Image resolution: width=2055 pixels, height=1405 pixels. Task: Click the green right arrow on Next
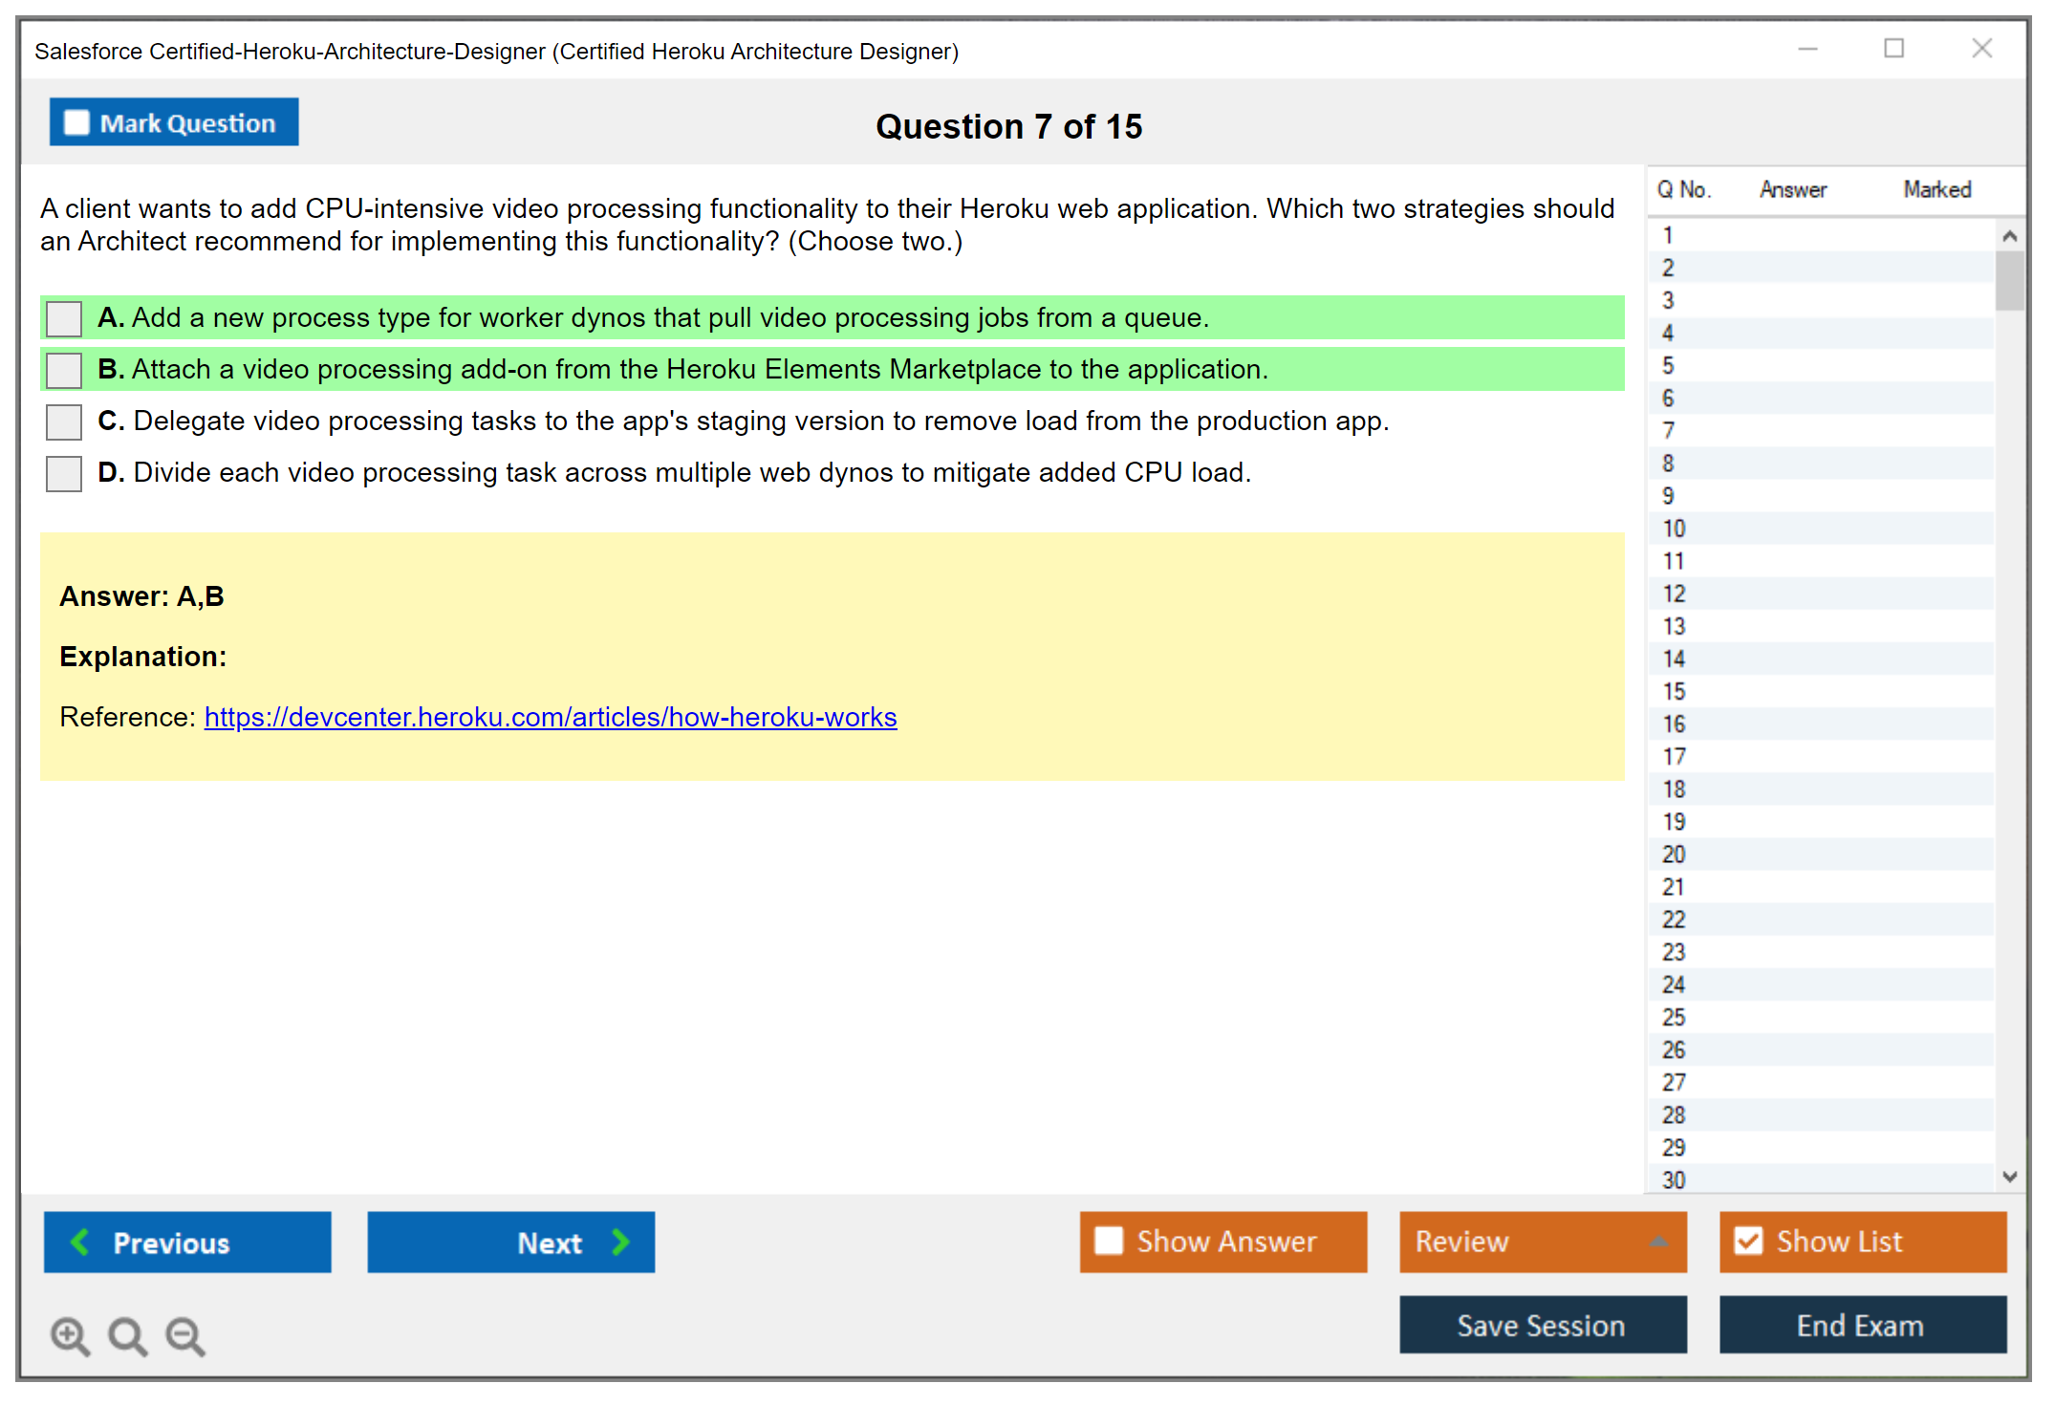[620, 1242]
